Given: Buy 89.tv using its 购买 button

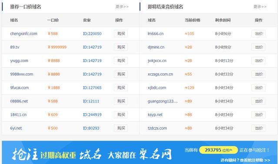Looking at the screenshot, I should [x=121, y=47].
